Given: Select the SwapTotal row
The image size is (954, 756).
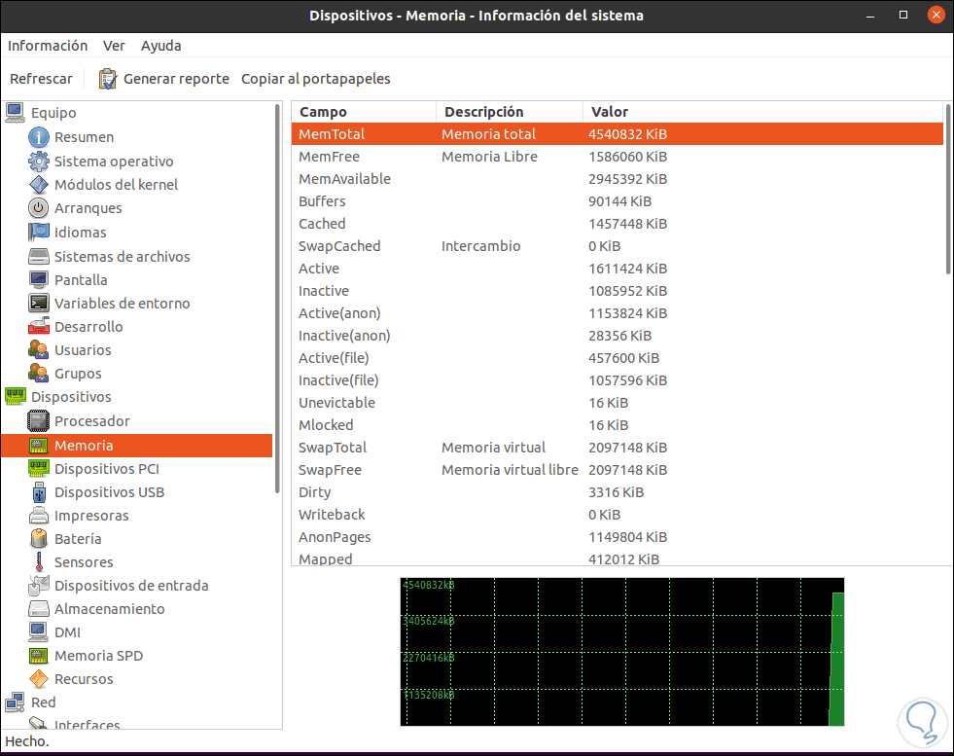Looking at the screenshot, I should tap(617, 448).
